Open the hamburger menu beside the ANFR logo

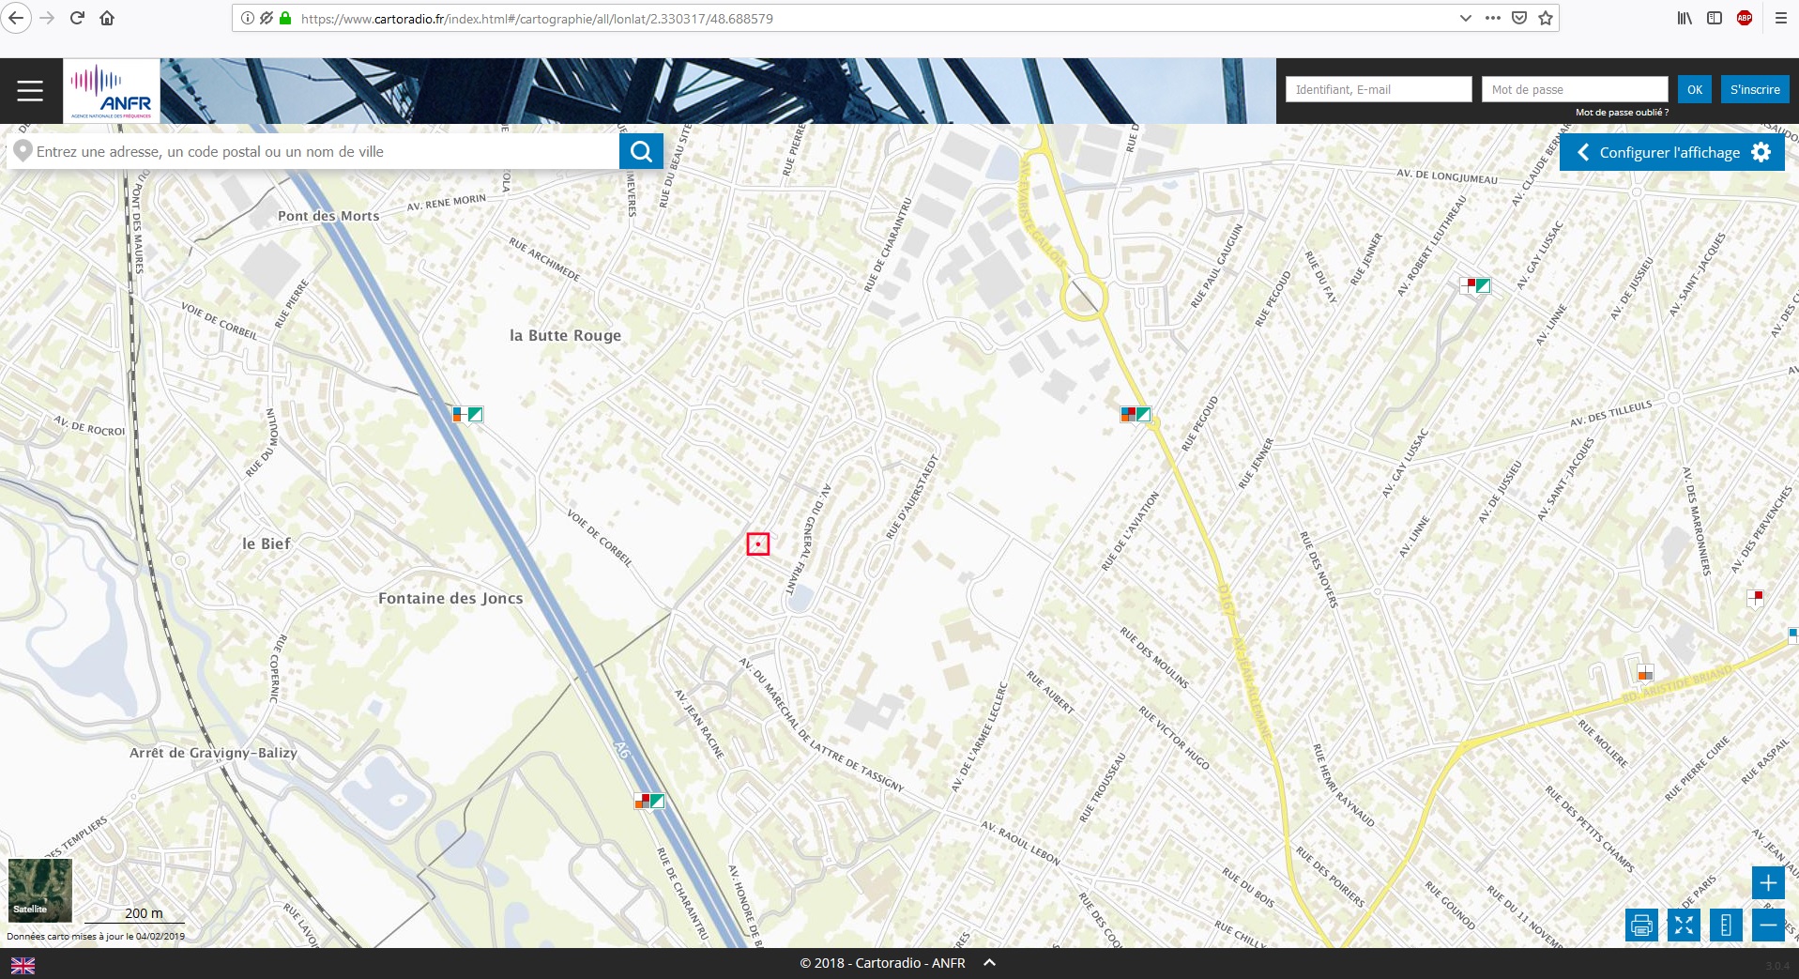30,90
